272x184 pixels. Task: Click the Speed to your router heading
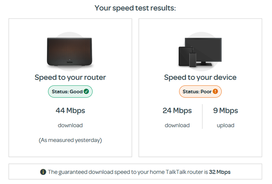click(x=70, y=78)
